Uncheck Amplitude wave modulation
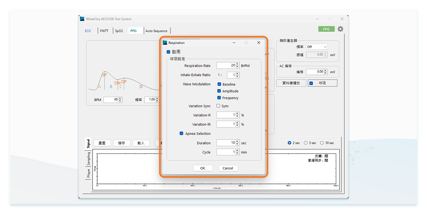 (219, 91)
